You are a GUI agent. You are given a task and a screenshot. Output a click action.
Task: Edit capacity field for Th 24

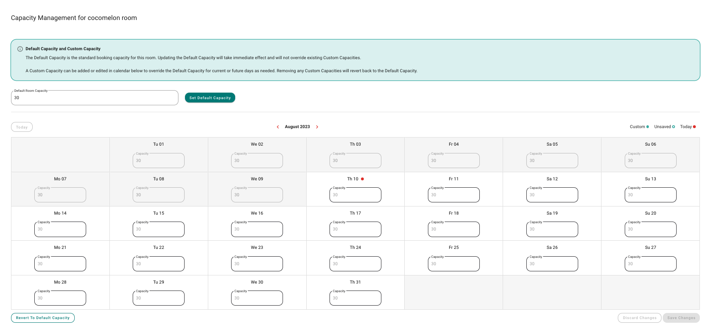pos(355,264)
